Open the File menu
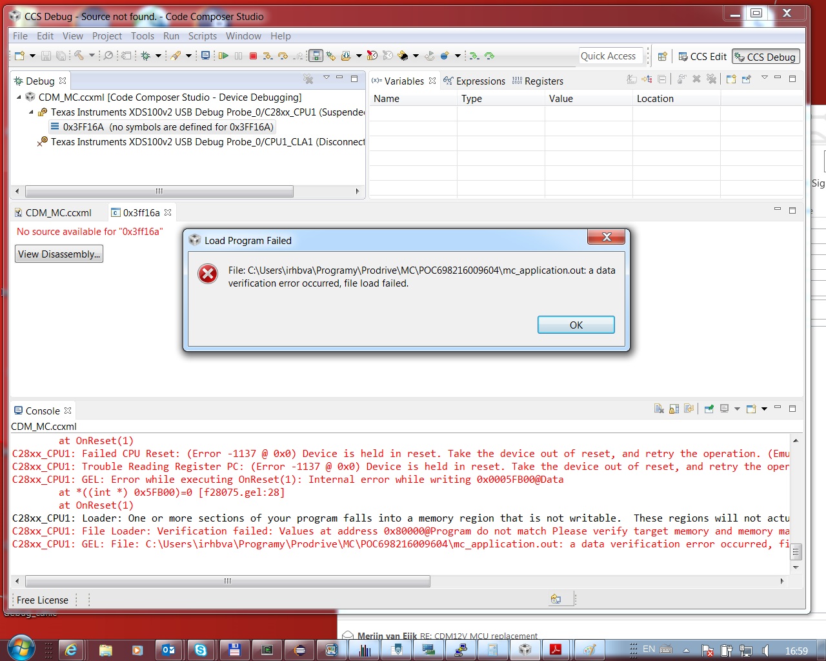The image size is (826, 661). click(x=20, y=36)
